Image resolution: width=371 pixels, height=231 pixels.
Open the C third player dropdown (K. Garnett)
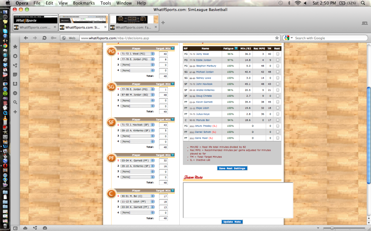tap(137, 207)
